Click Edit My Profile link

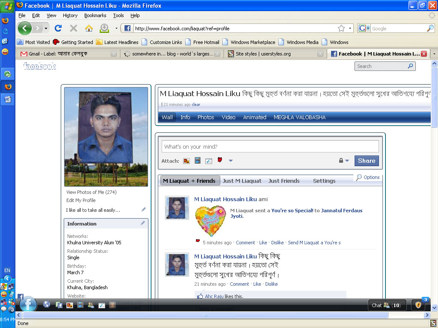81,200
